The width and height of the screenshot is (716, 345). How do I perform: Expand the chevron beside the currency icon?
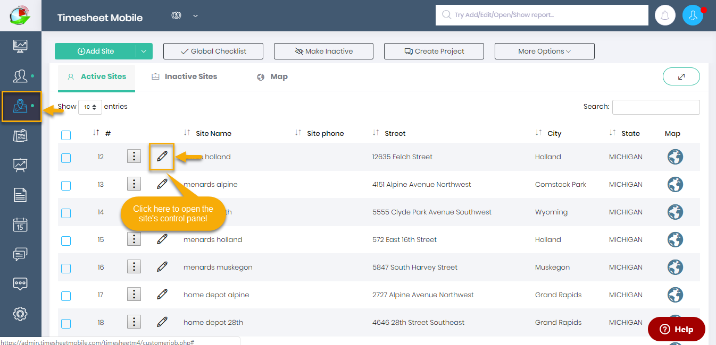tap(195, 16)
